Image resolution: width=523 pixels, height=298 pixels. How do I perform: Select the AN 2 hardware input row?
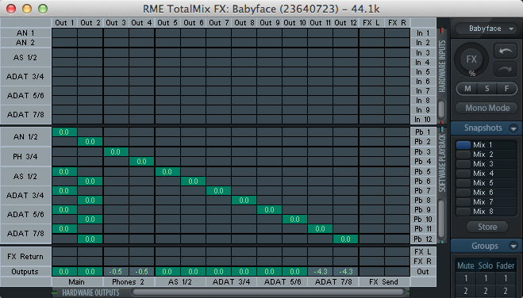click(x=25, y=43)
